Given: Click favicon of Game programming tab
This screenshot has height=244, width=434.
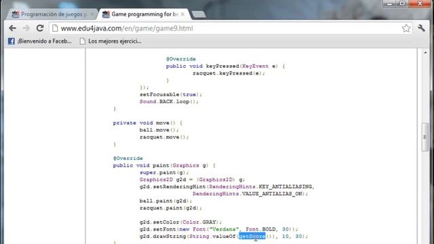Looking at the screenshot, I should [x=106, y=14].
